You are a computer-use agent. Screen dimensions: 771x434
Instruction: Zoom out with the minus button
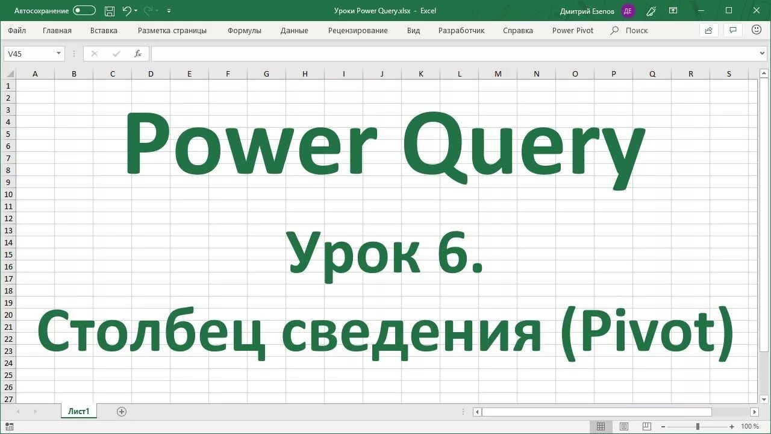point(663,427)
